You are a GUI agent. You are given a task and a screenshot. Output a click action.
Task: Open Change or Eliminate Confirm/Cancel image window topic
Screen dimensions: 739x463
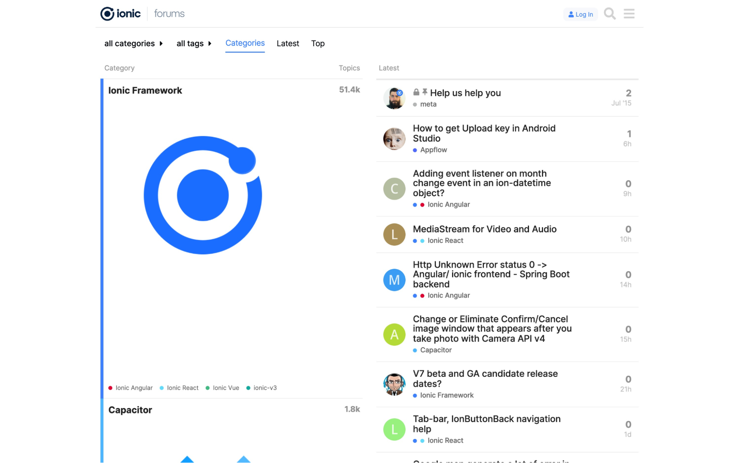[x=492, y=329]
